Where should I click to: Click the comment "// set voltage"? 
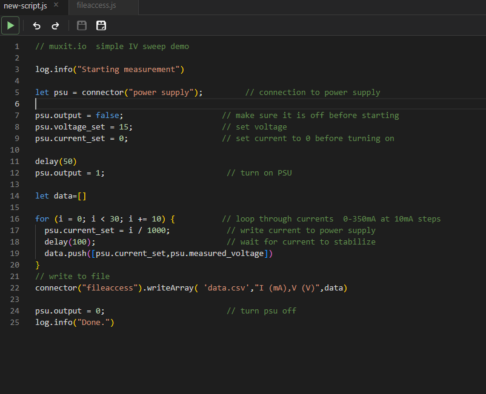[255, 127]
